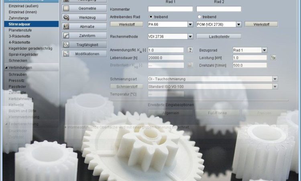Screen dimensions: 301x181
Task: Click the T/P torque-power toggle icon
Action: click(x=273, y=58)
